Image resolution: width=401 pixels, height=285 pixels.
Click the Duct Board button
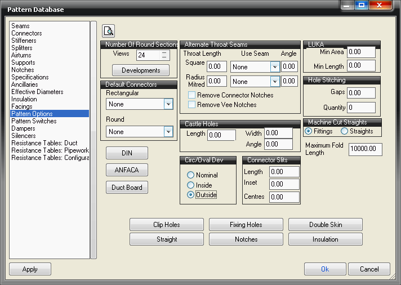[127, 187]
